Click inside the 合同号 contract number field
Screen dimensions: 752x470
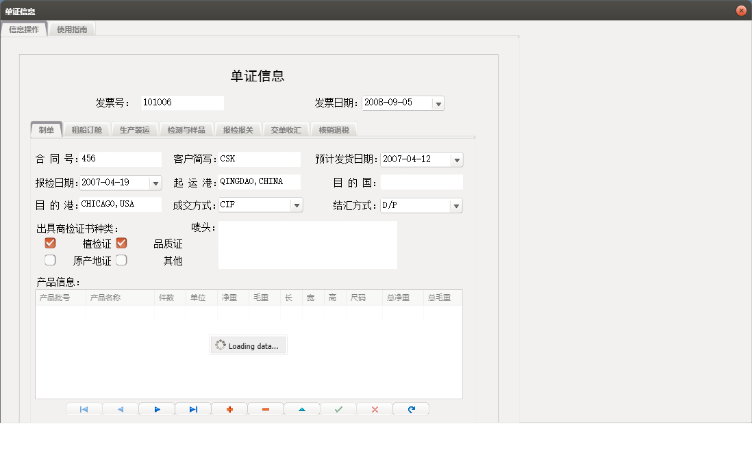pos(120,159)
